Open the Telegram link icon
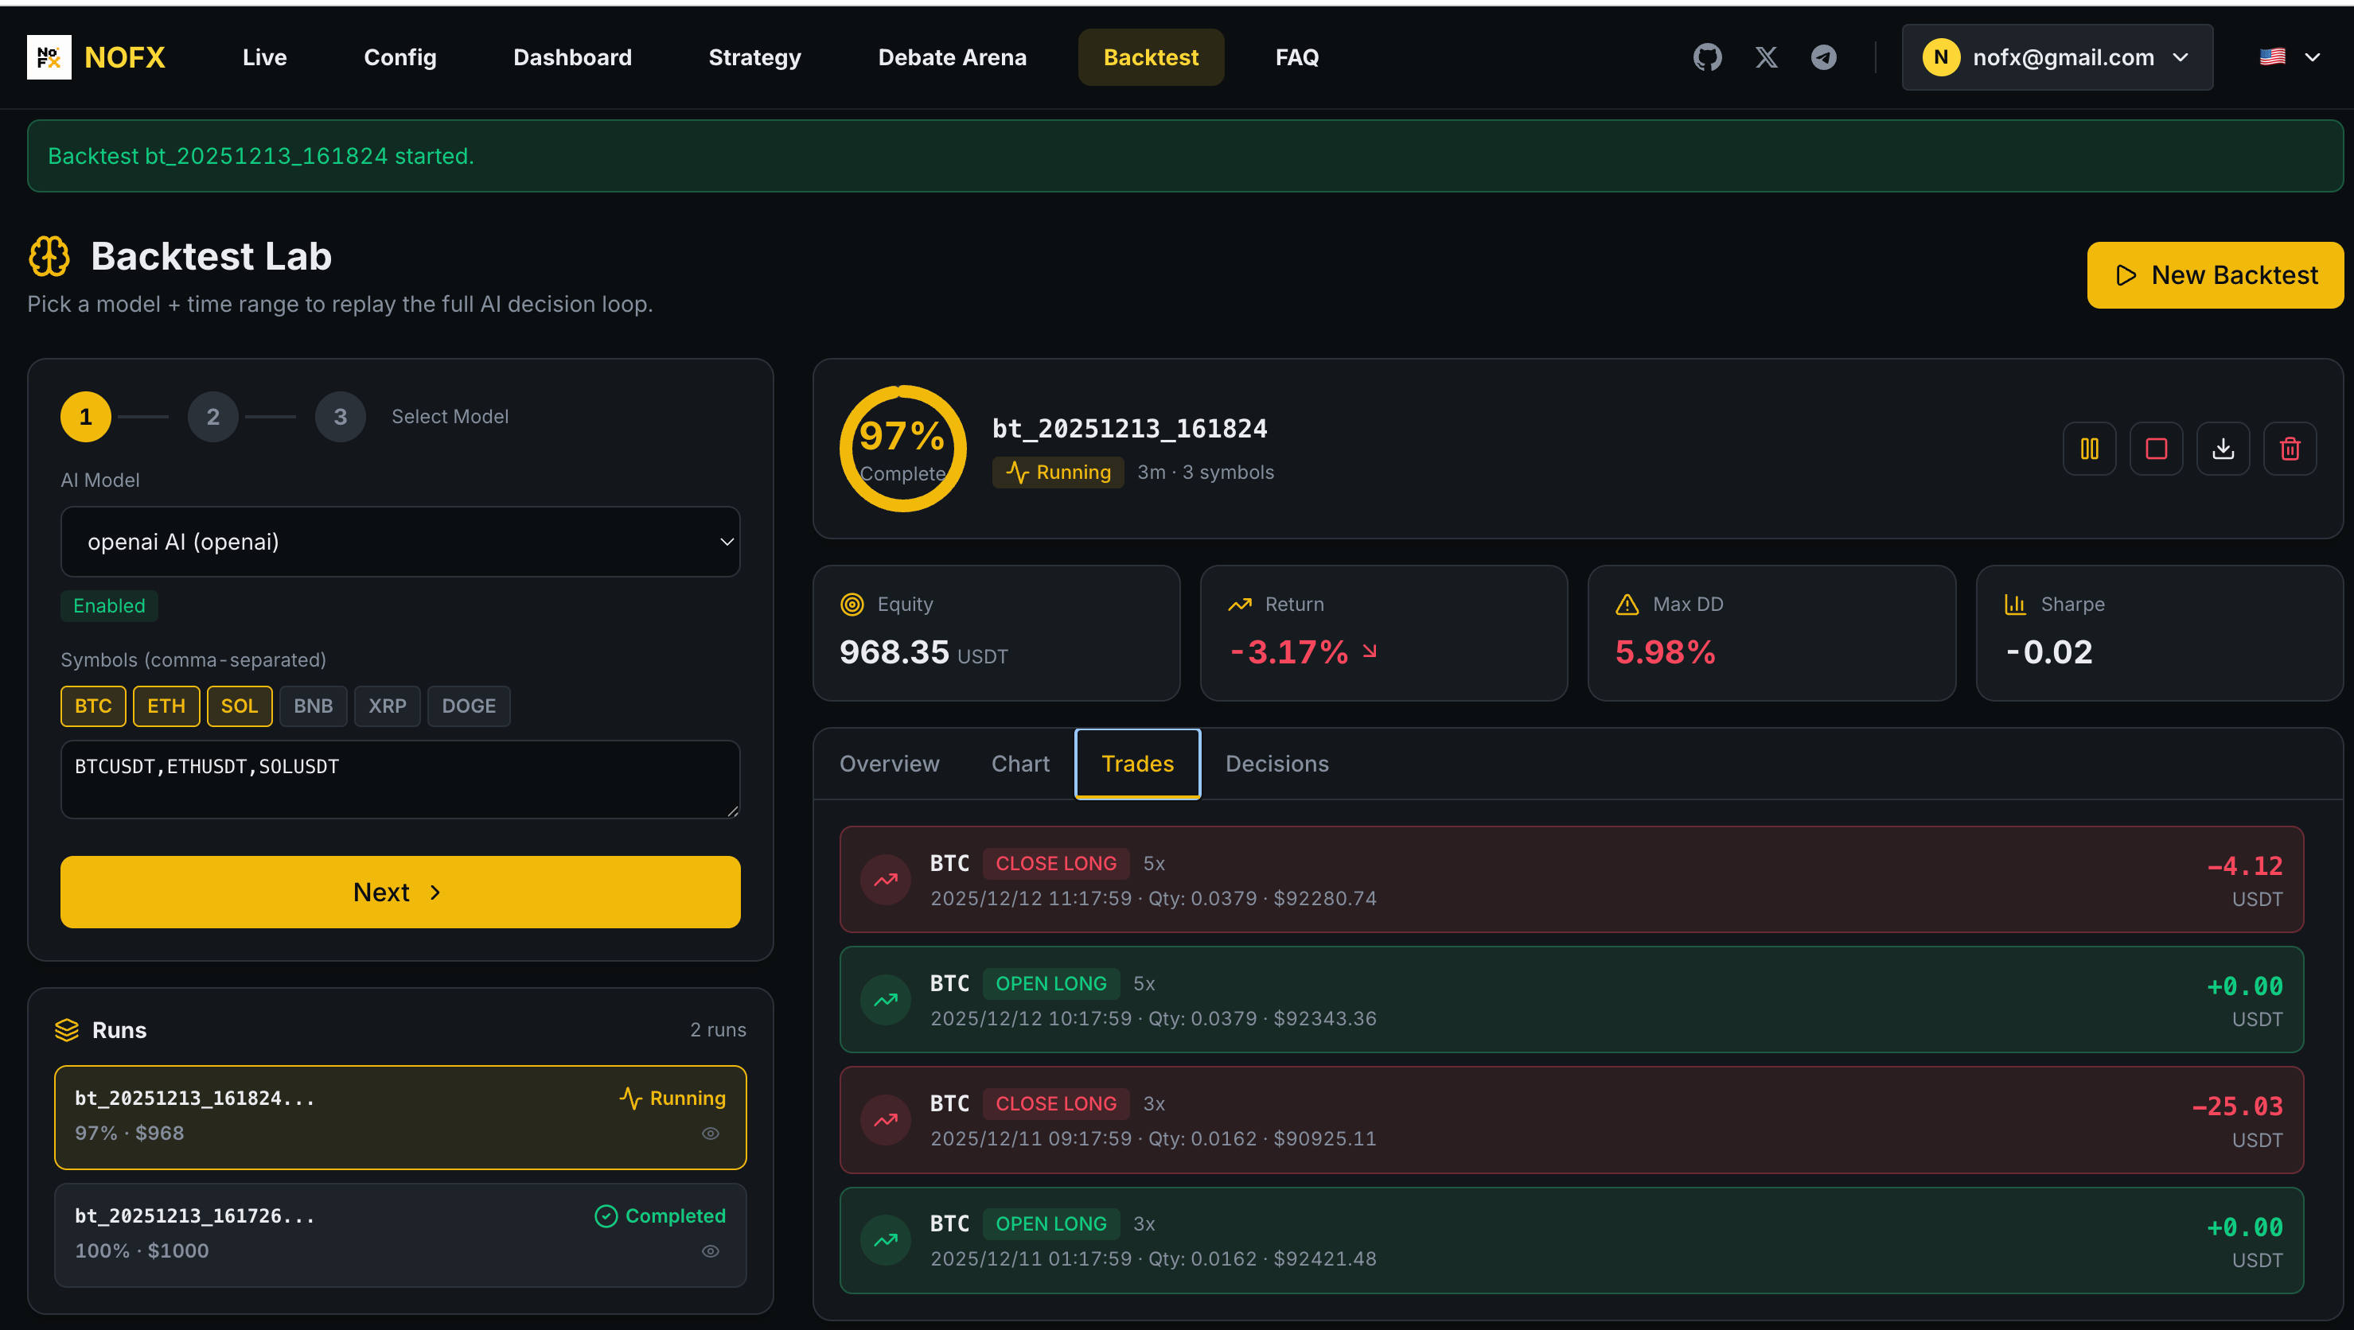2354x1330 pixels. tap(1824, 57)
